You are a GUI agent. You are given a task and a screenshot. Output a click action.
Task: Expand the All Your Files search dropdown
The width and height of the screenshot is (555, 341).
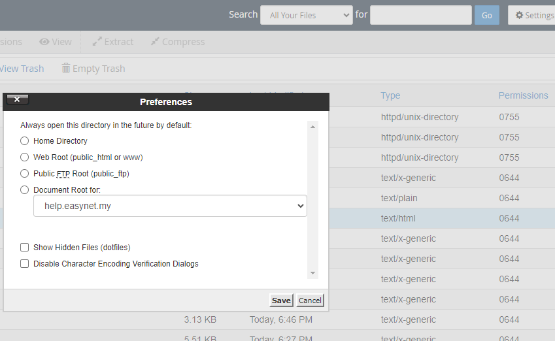click(306, 15)
